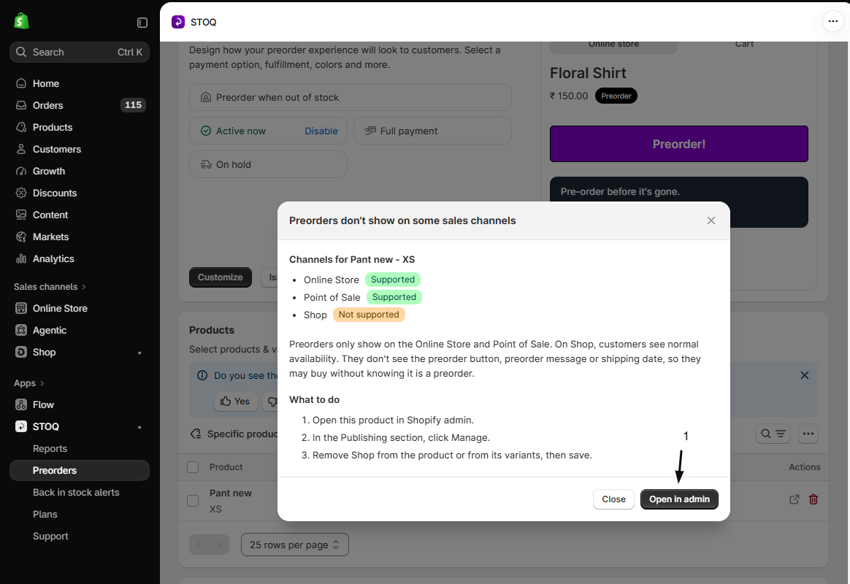The height and width of the screenshot is (584, 850).
Task: Open the products table three-dot menu
Action: (x=808, y=434)
